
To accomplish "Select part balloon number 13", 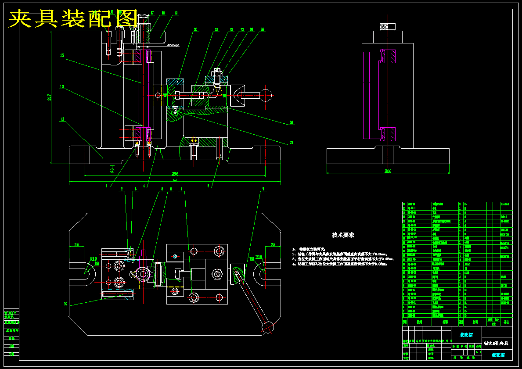I will click(62, 56).
